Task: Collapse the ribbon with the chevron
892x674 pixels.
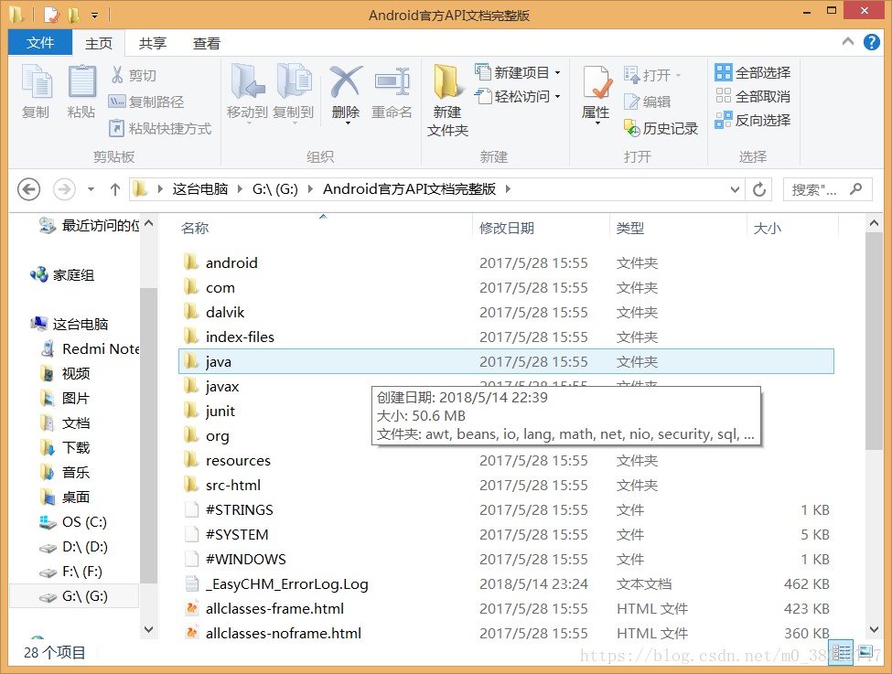Action: click(847, 42)
